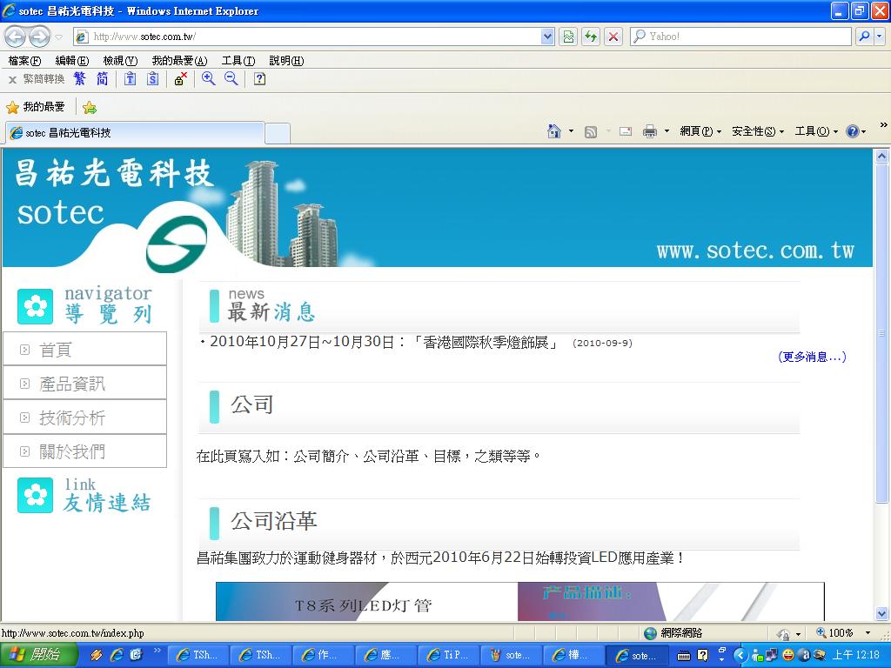Click the 產品資訊 navigation link

click(72, 384)
